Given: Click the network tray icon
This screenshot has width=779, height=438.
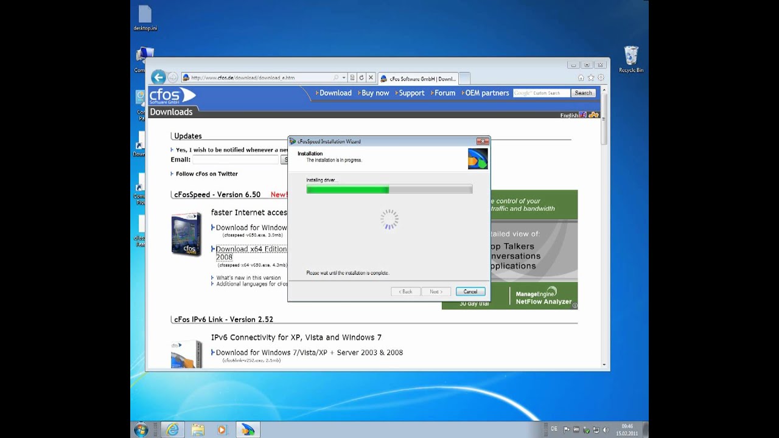Looking at the screenshot, I should 596,430.
